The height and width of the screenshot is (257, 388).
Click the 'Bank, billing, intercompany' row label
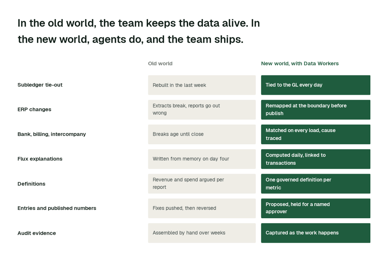[x=51, y=134]
